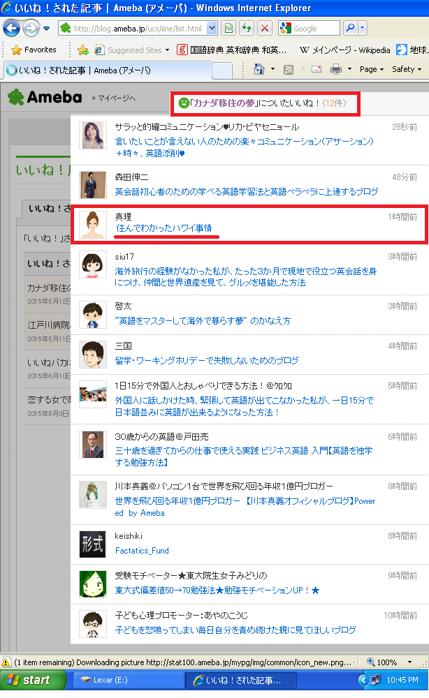Open the Safety menu
Viewport: 429px width, 698px height.
pyautogui.click(x=407, y=69)
